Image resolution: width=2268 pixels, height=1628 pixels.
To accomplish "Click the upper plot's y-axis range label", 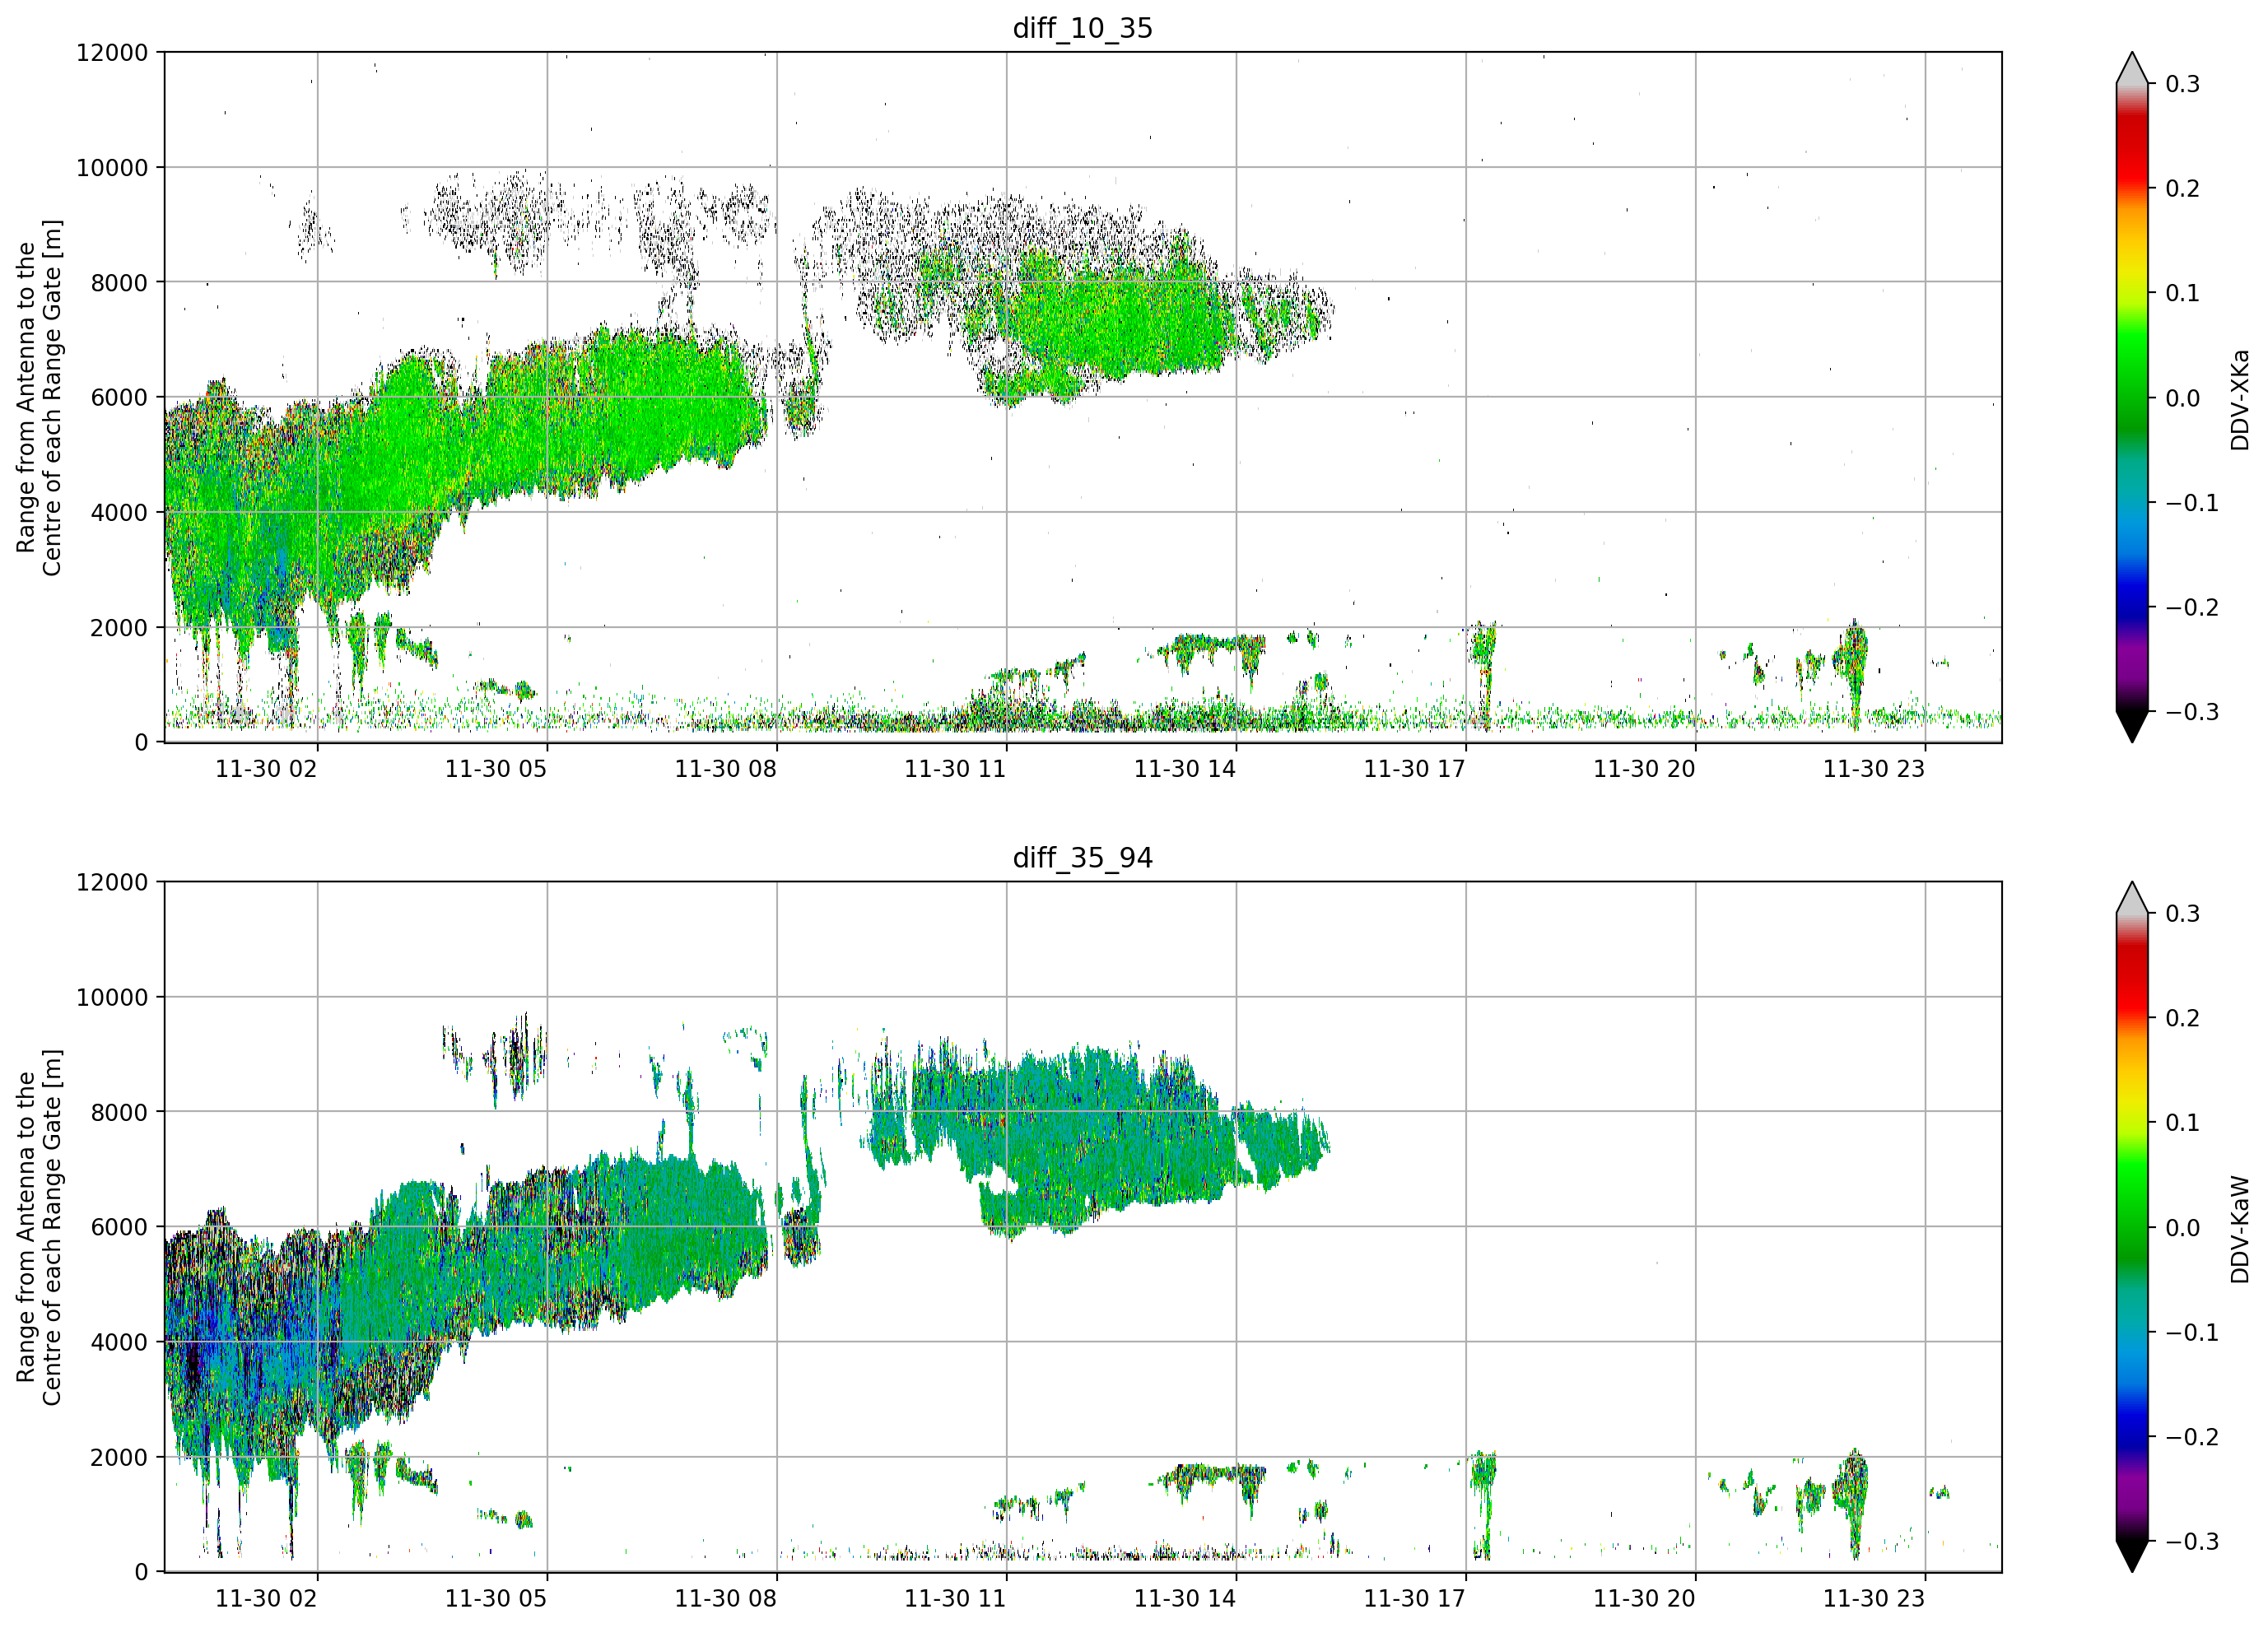I will point(39,398).
